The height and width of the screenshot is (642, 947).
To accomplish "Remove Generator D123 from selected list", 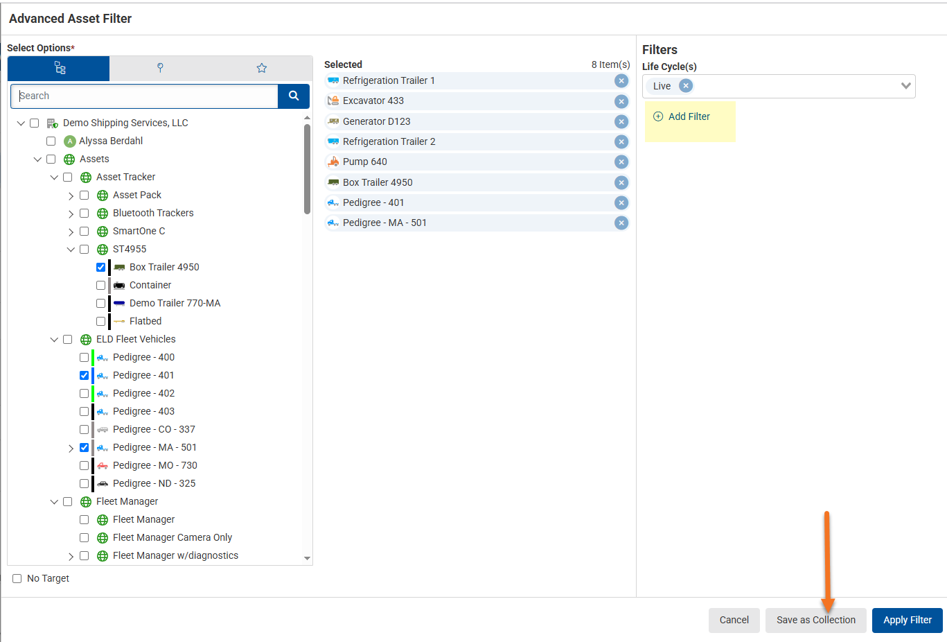I will point(621,121).
